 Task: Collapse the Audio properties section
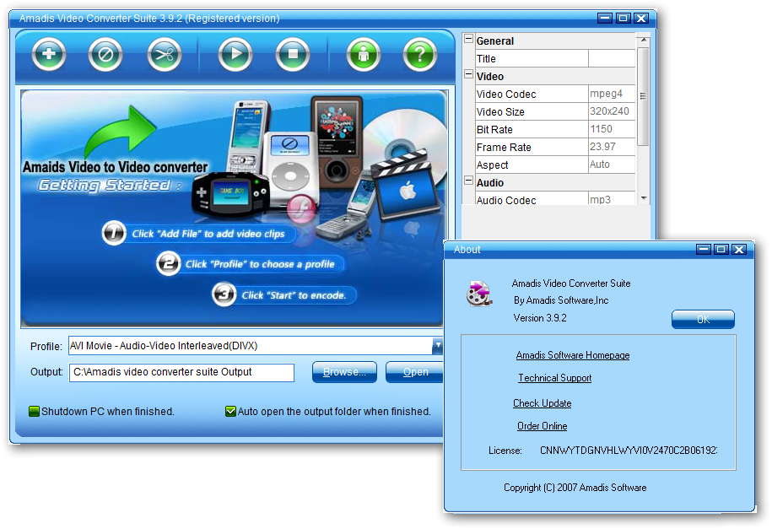tap(469, 181)
